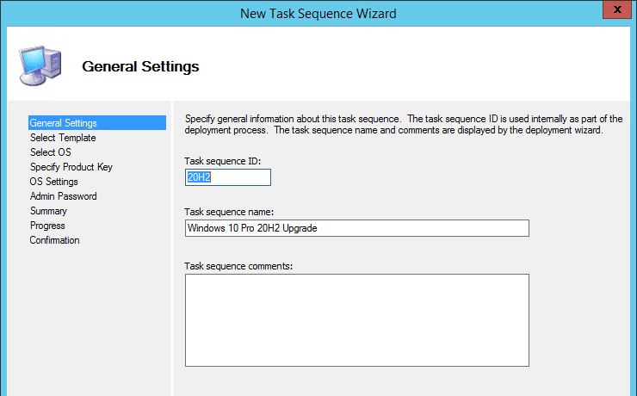
Task: Select General Settings step in sidebar
Action: (64, 123)
